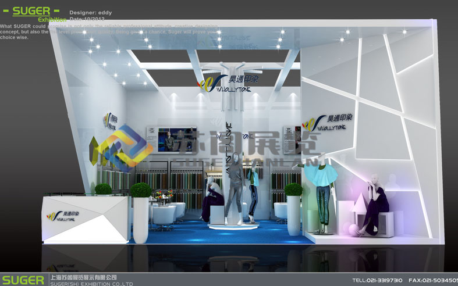Click the plant in the tall white vase beside the desk
Image resolution: width=458 pixels, height=286 pixels.
(140, 190)
